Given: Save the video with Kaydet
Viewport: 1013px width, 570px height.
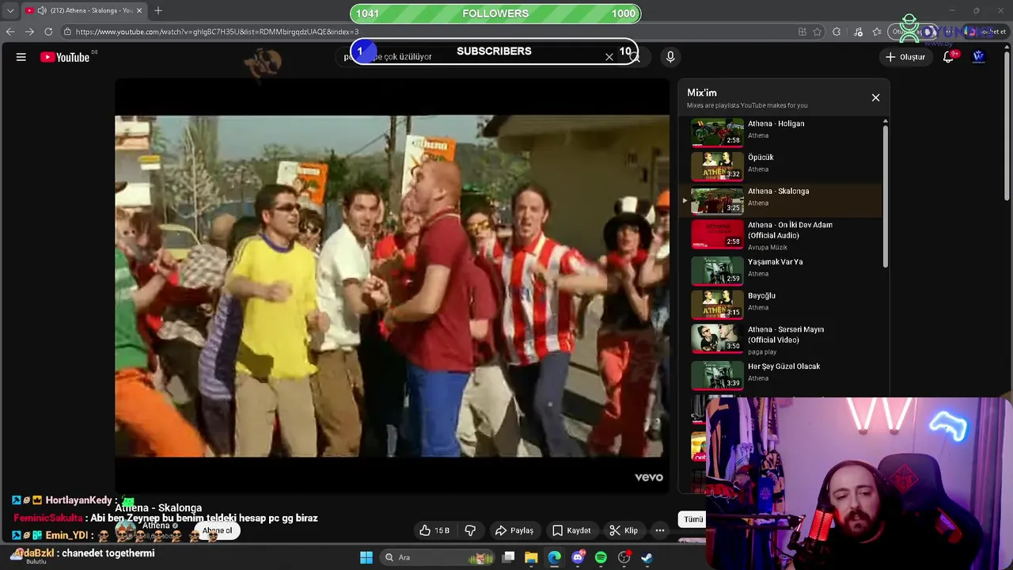Looking at the screenshot, I should coord(571,530).
